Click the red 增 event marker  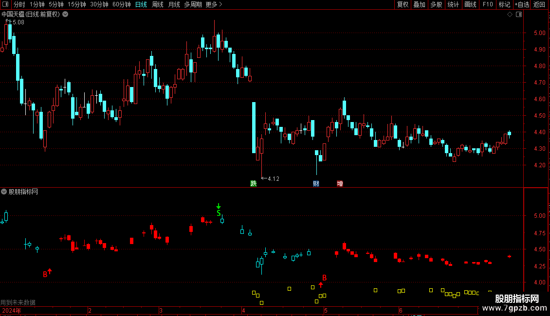pyautogui.click(x=340, y=184)
